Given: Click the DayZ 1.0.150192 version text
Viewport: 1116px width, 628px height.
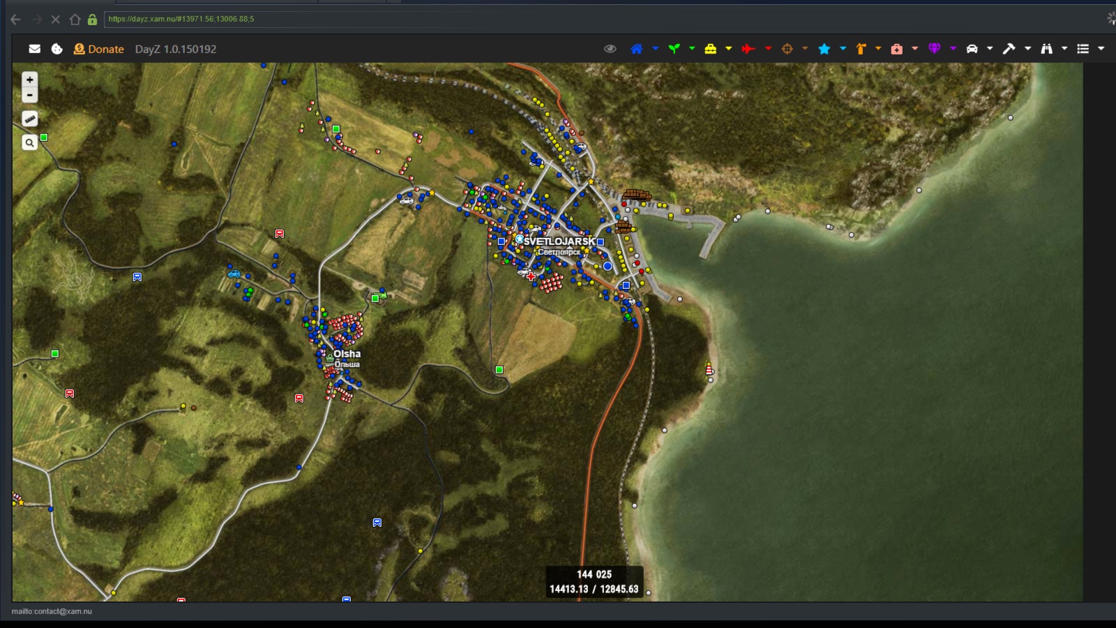Looking at the screenshot, I should click(x=176, y=49).
